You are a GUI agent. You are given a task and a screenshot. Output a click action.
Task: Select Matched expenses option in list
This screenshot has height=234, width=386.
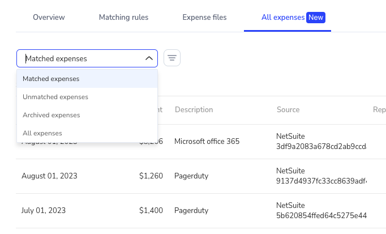pyautogui.click(x=87, y=79)
